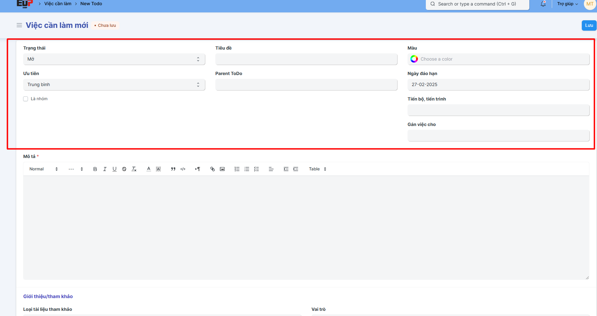Viewport: 597px width, 316px height.
Task: Click the 'Tiêu đề' title input field
Action: point(306,59)
